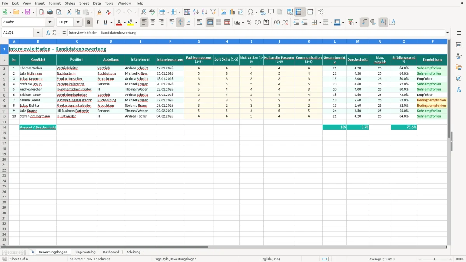This screenshot has height=262, width=466.
Task: Expand the formula bar with its arrow
Action: (x=447, y=33)
